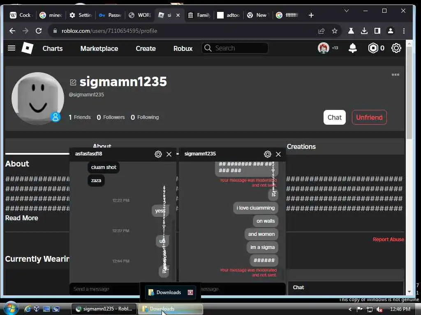
Task: Open the Chrome profile account icon
Action: (x=391, y=31)
